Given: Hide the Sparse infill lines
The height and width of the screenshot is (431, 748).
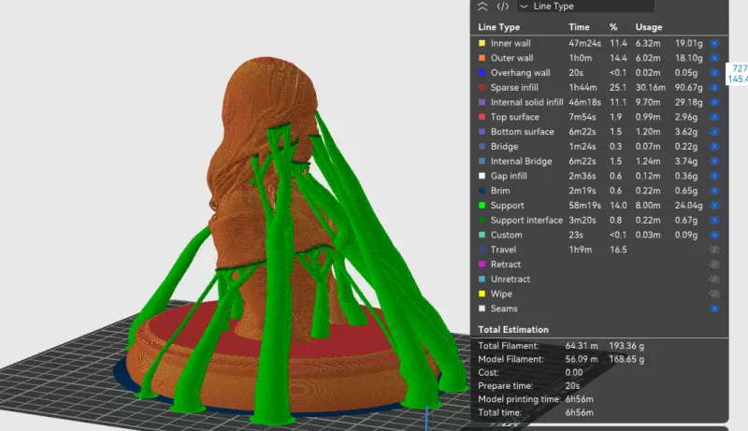Looking at the screenshot, I should (714, 87).
